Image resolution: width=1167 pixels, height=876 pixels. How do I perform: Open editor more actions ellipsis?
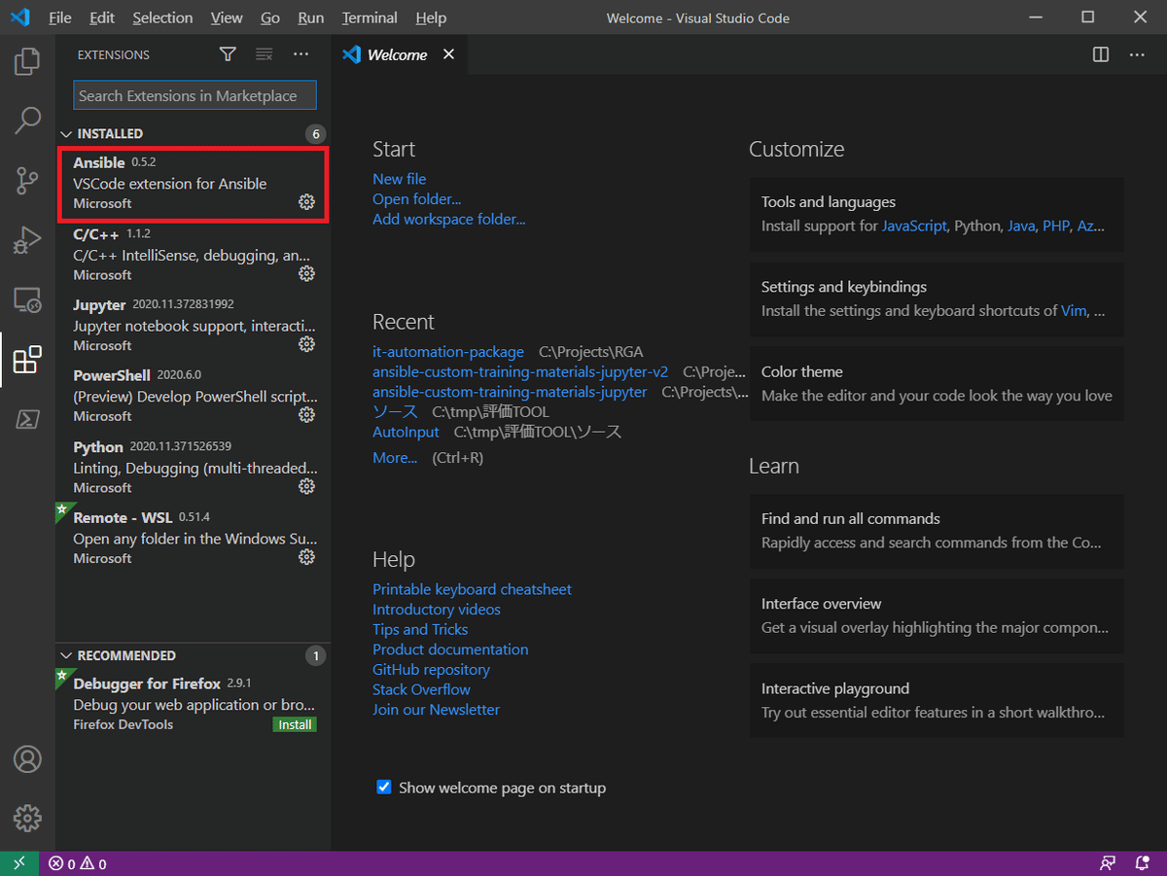coord(1137,54)
